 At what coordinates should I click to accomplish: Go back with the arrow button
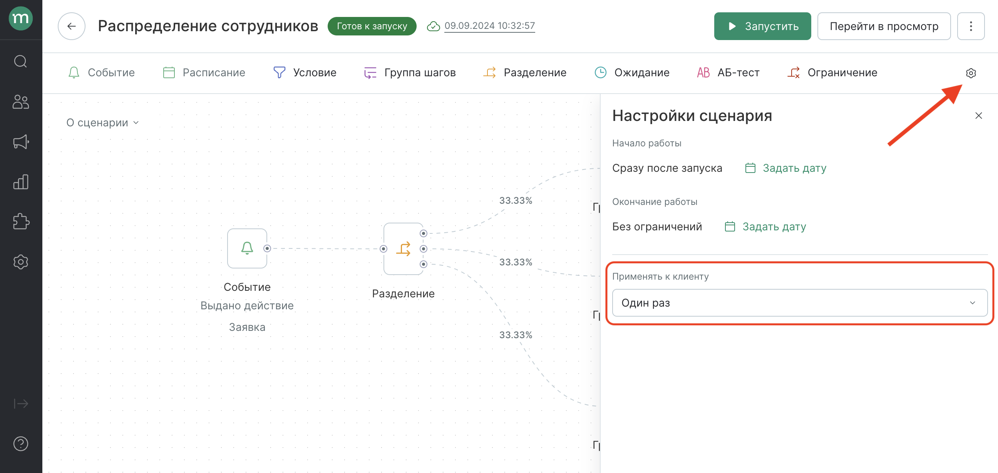tap(72, 26)
